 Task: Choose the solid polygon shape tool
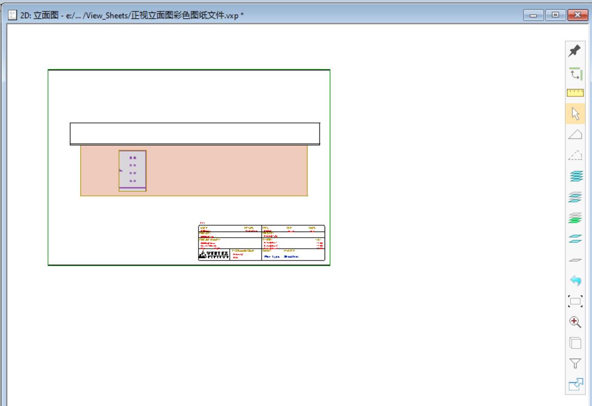[575, 134]
